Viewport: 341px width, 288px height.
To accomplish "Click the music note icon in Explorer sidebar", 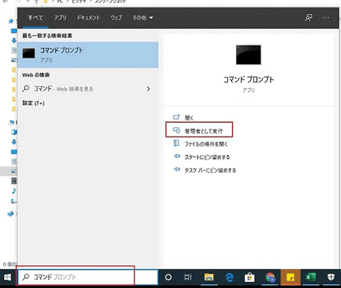I will click(x=14, y=190).
